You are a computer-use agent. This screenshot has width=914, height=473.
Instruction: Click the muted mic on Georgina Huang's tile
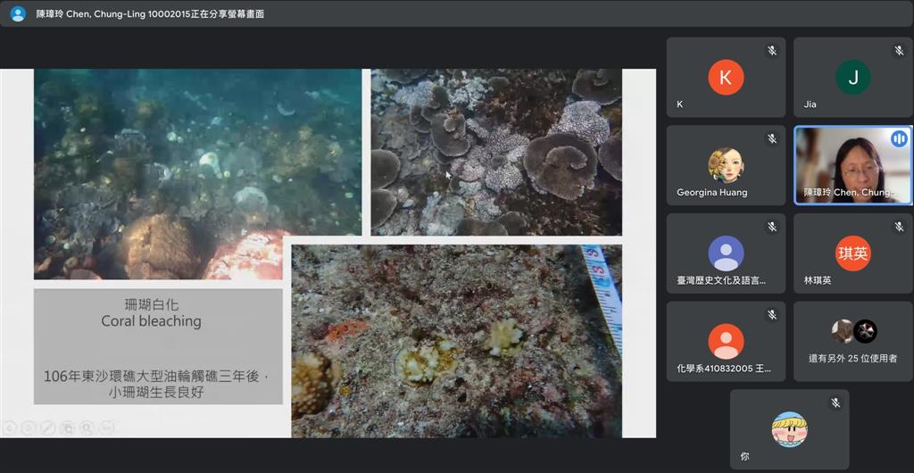pos(772,139)
